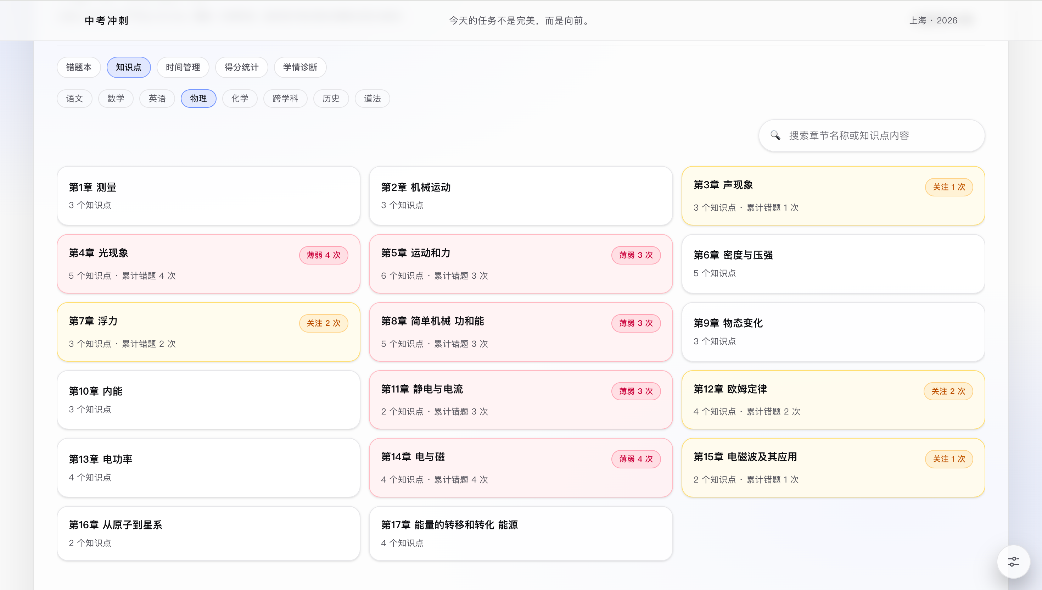The image size is (1042, 590).
Task: Click the magnifier icon in search box
Action: click(x=775, y=135)
